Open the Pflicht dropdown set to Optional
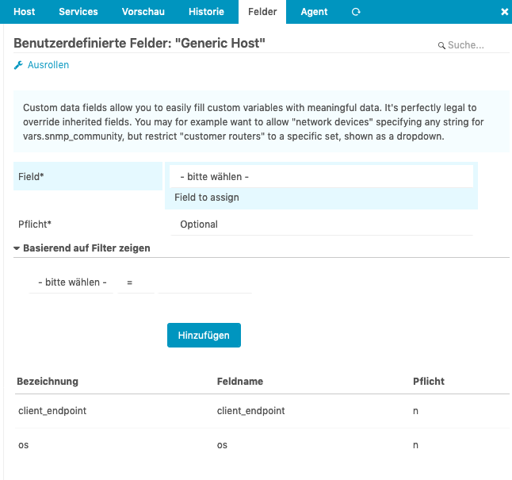The height and width of the screenshot is (480, 512). [x=321, y=225]
